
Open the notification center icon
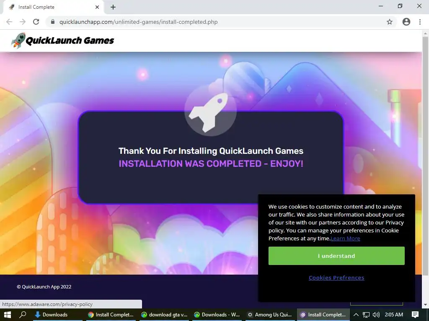[415, 315]
